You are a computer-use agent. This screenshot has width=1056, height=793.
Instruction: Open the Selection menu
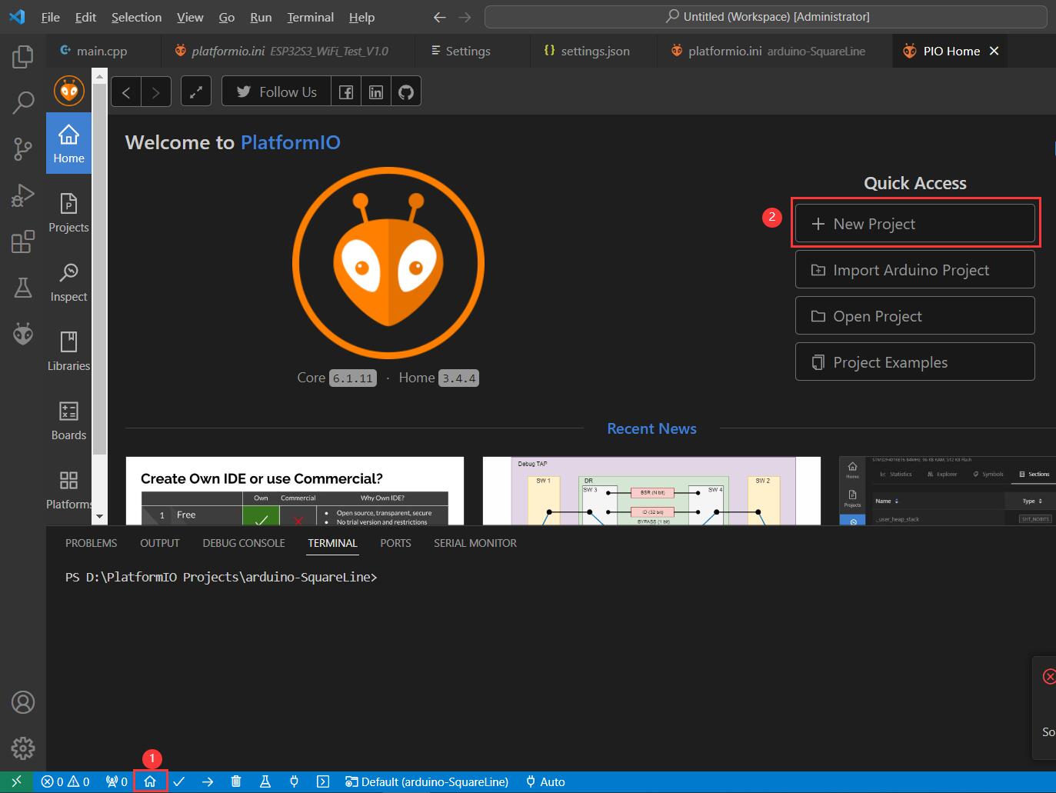click(136, 17)
